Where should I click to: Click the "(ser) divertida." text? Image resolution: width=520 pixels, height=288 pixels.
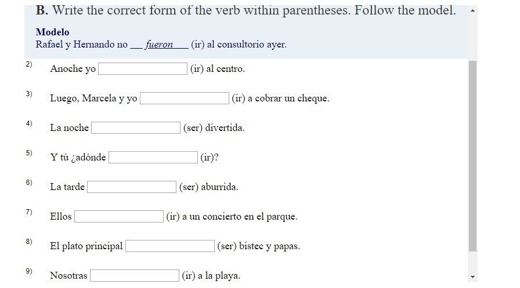[214, 128]
